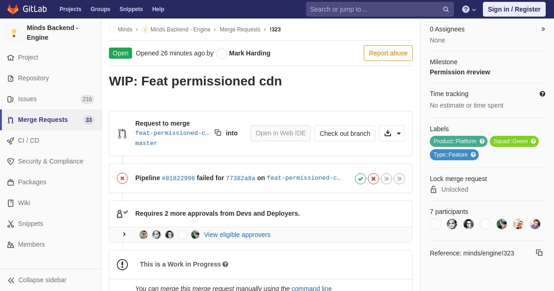Click the search magnifier icon
Screen dimensions: 554x291
[x=446, y=9]
